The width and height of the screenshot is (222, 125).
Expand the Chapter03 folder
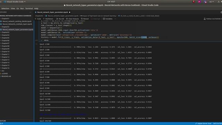6,32
